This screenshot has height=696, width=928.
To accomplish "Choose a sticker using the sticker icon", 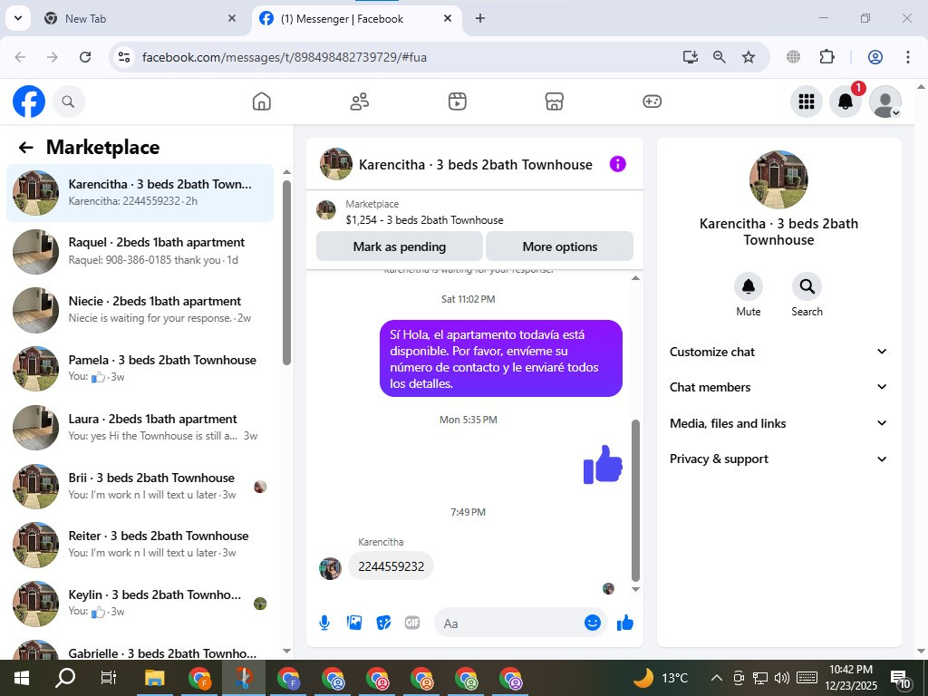I will (x=383, y=623).
